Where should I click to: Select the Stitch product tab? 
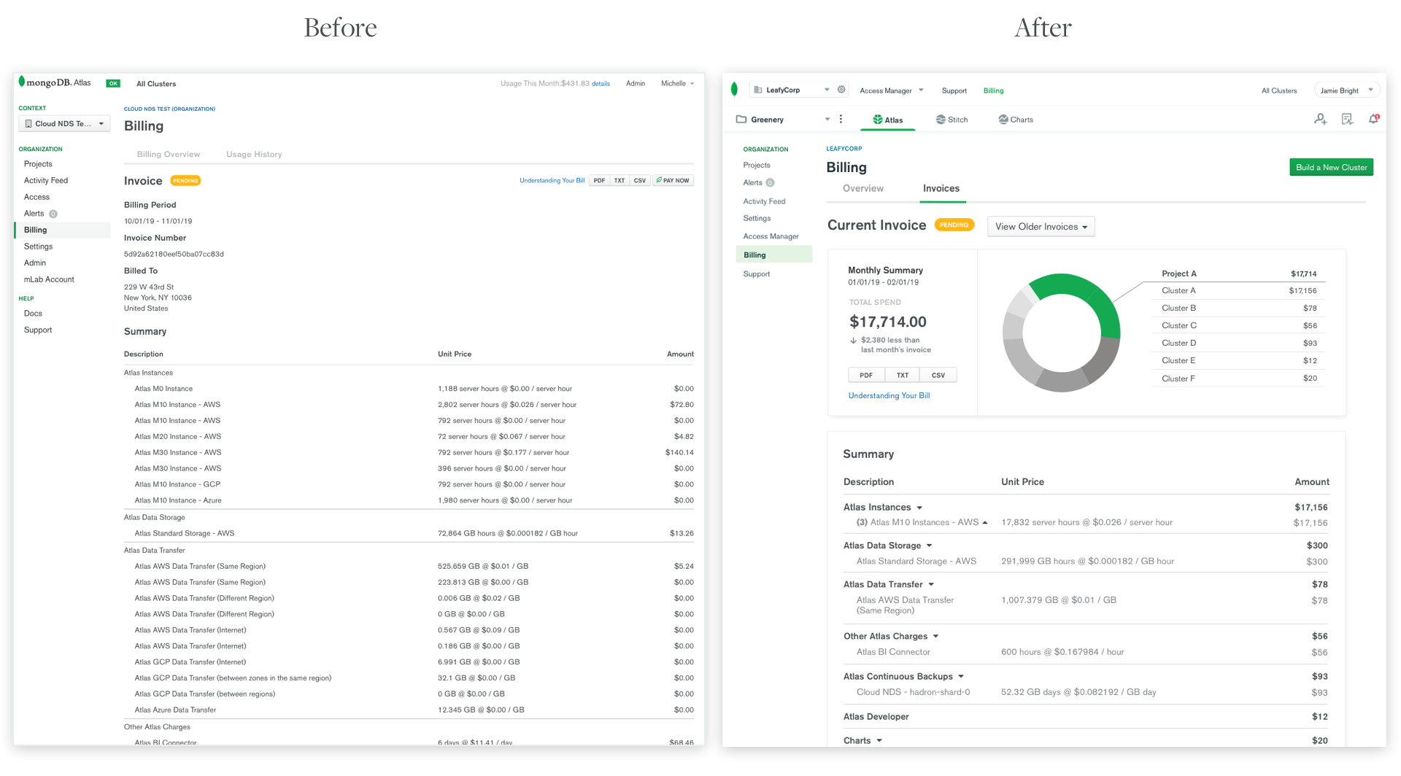(952, 120)
